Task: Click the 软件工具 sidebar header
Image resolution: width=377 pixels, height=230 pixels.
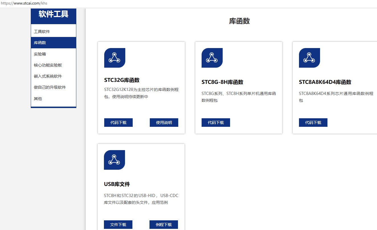Action: point(54,14)
